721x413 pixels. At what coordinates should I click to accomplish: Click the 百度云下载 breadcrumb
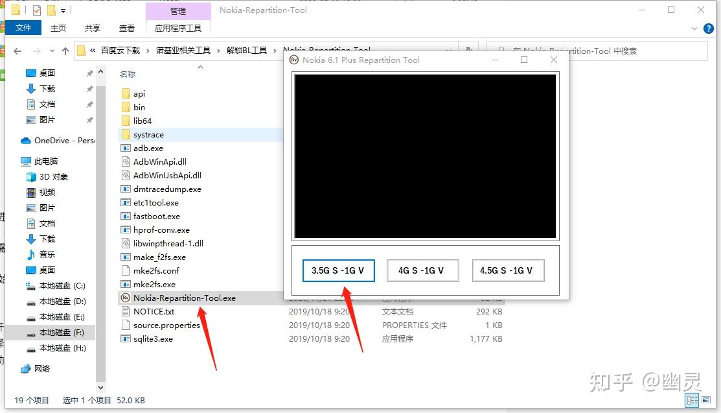tap(120, 50)
